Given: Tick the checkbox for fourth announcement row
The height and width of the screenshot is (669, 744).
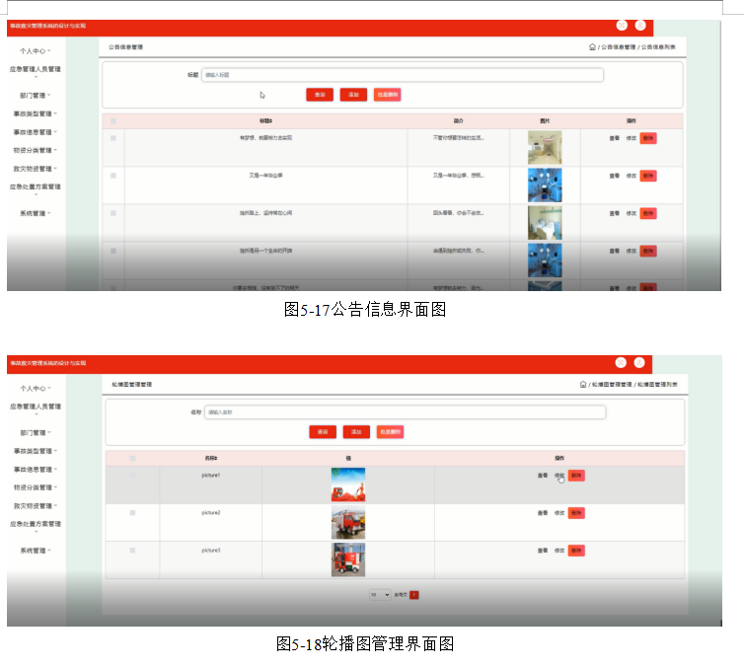Looking at the screenshot, I should pos(113,251).
